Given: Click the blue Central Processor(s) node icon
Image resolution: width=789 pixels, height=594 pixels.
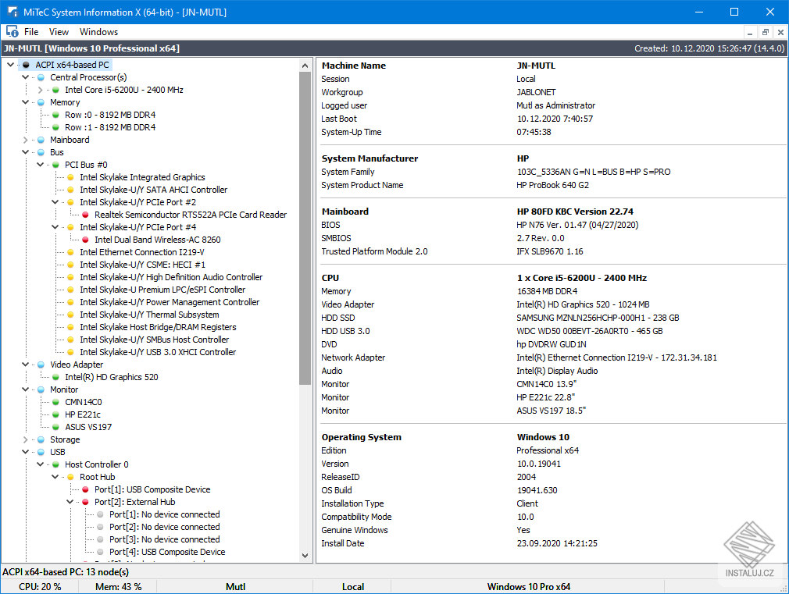Looking at the screenshot, I should (x=41, y=77).
